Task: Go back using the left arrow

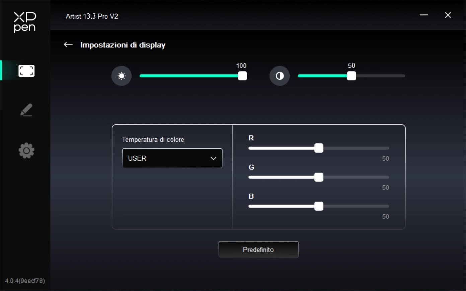Action: click(x=68, y=45)
